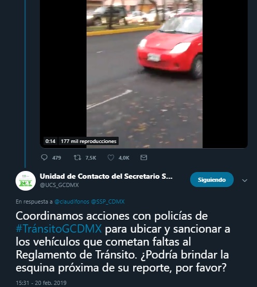
Task: Click the 4,0K likes count
Action: tap(124, 158)
